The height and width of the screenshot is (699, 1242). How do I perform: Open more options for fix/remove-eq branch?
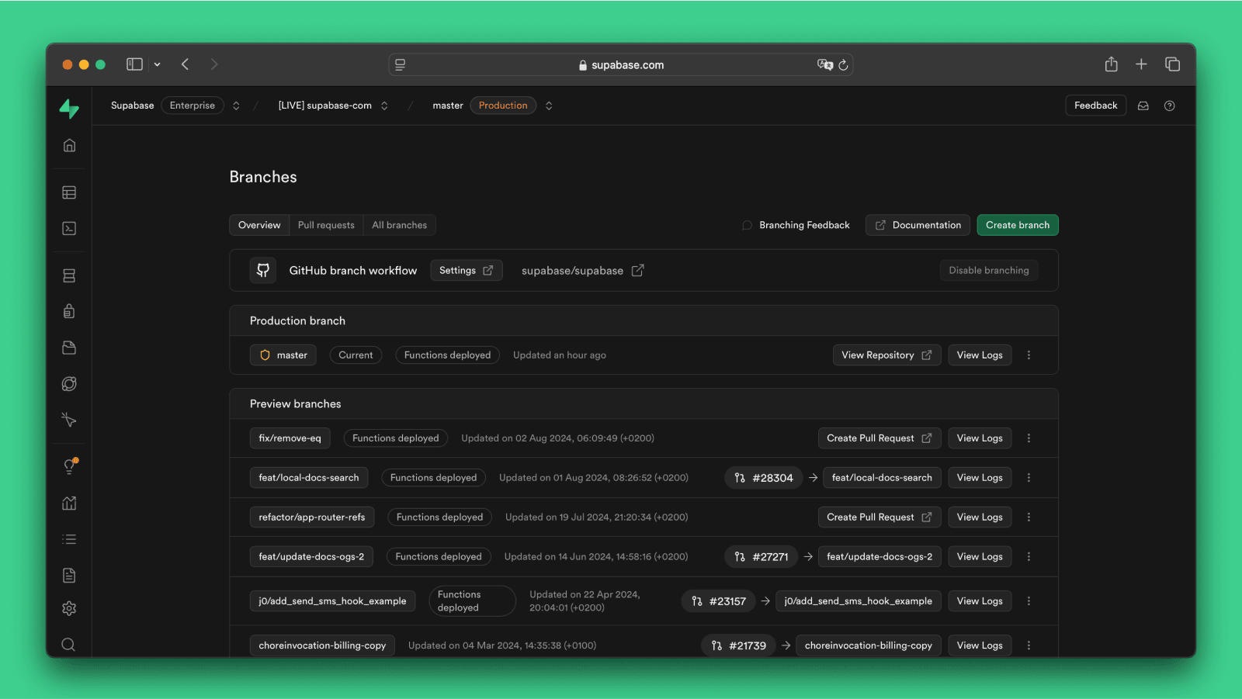pyautogui.click(x=1029, y=438)
